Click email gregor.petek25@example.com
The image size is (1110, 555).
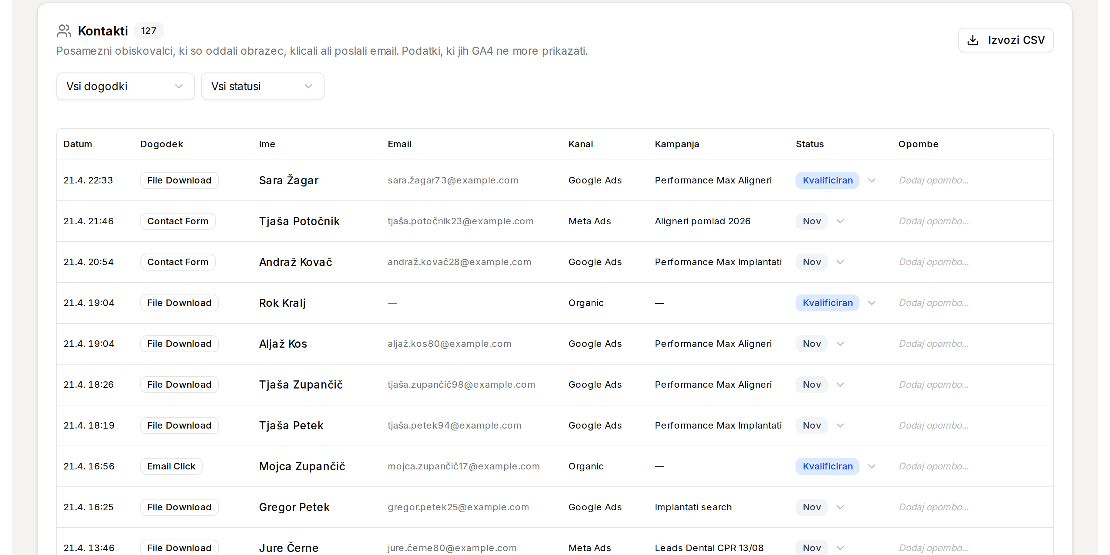[x=458, y=508]
